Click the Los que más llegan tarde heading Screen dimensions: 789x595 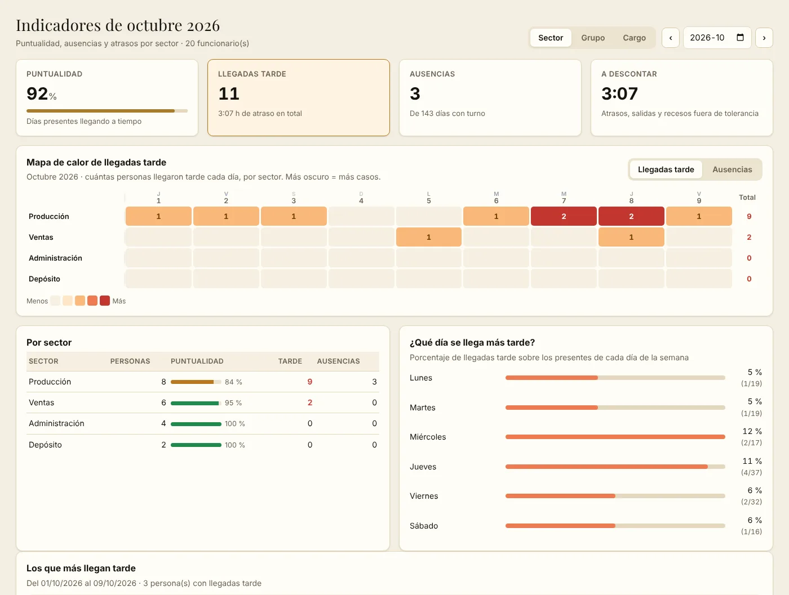click(x=81, y=568)
